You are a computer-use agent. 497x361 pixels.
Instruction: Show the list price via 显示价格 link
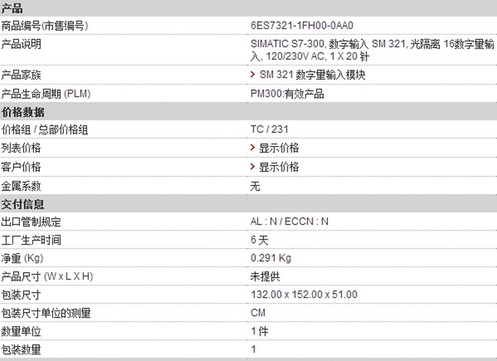coord(279,148)
